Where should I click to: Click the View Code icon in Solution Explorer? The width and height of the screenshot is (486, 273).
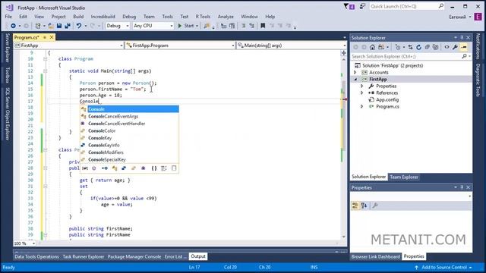tap(447, 47)
